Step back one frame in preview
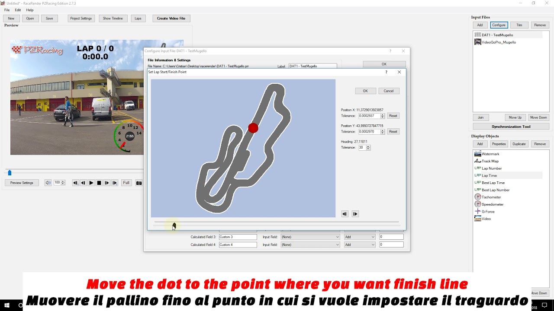 click(x=83, y=183)
